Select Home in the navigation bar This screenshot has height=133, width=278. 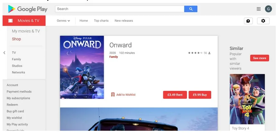(84, 21)
